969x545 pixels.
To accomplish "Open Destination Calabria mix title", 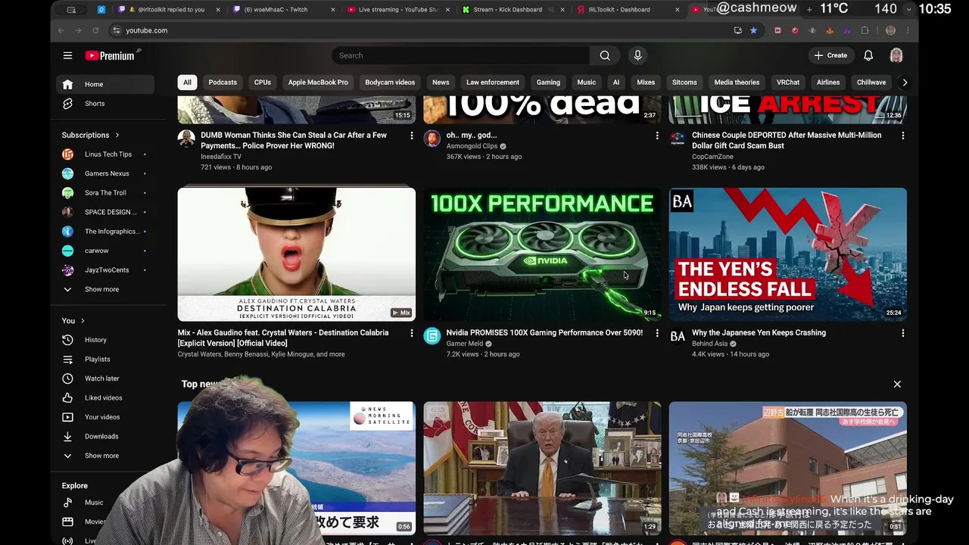I will point(283,338).
